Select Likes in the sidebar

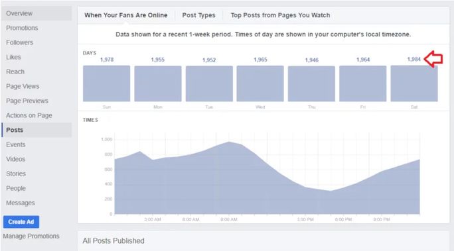click(13, 57)
